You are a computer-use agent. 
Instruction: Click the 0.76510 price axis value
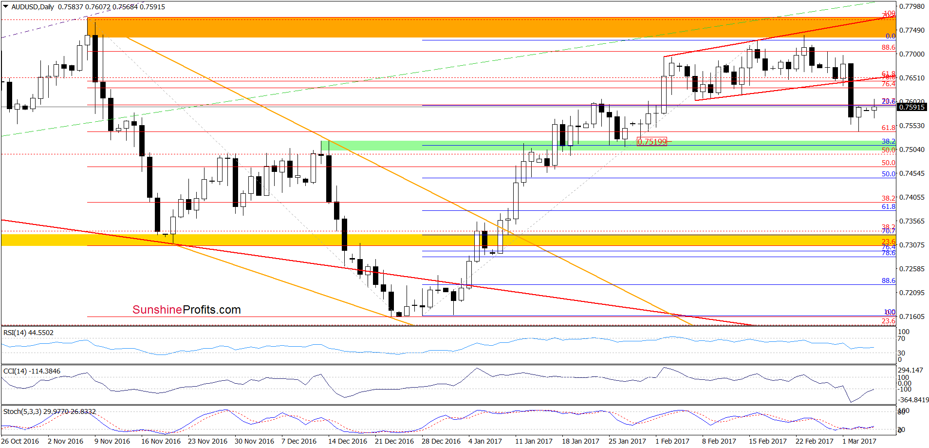pos(911,78)
